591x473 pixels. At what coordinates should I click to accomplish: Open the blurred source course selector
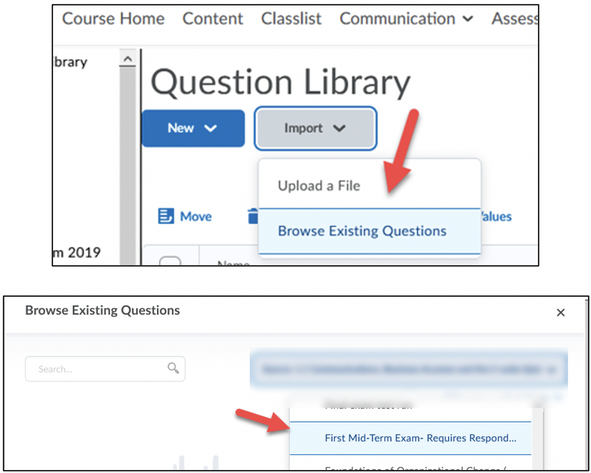(408, 369)
